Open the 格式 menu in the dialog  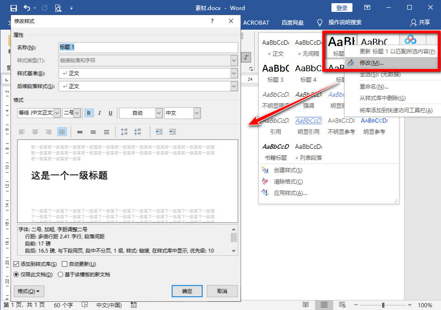pyautogui.click(x=28, y=291)
